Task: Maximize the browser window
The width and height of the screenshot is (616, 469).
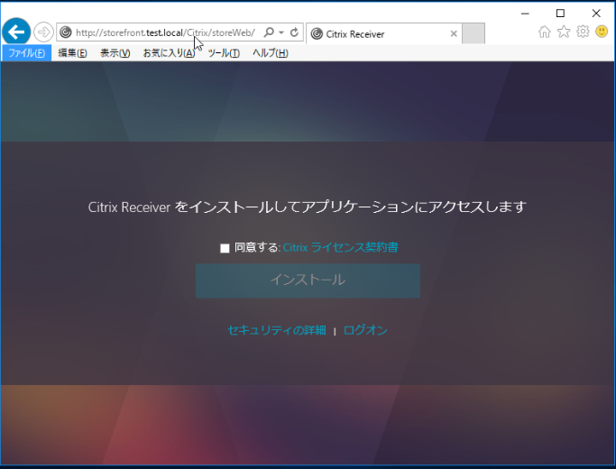Action: click(x=560, y=14)
